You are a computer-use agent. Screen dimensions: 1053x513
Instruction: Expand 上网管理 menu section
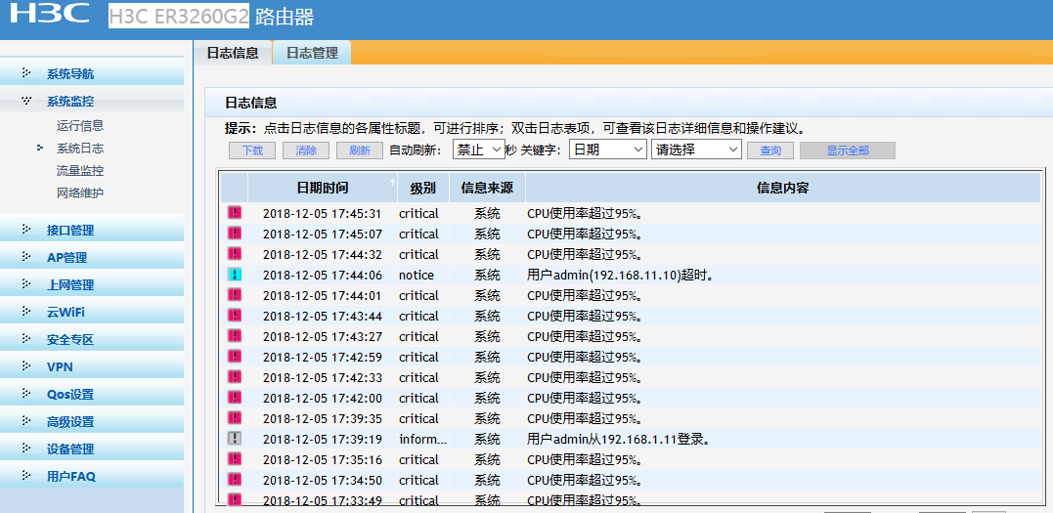tap(92, 284)
